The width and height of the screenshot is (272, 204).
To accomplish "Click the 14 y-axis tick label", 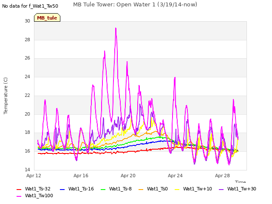I will [27, 170].
